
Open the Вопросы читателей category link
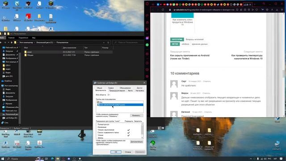pos(195,39)
